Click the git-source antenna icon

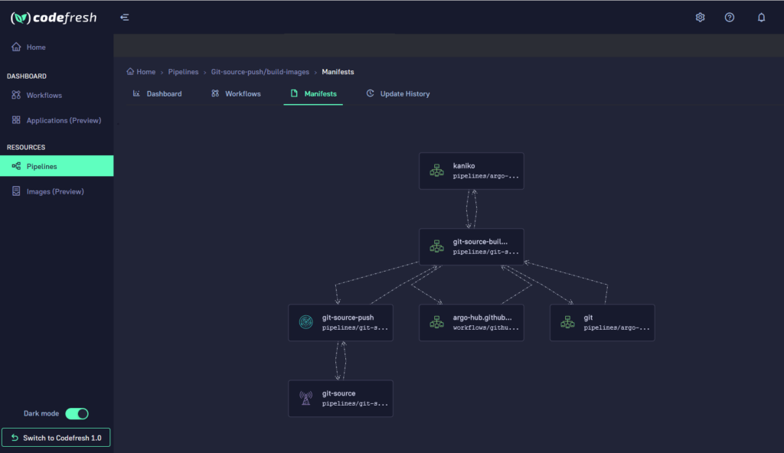(x=305, y=398)
